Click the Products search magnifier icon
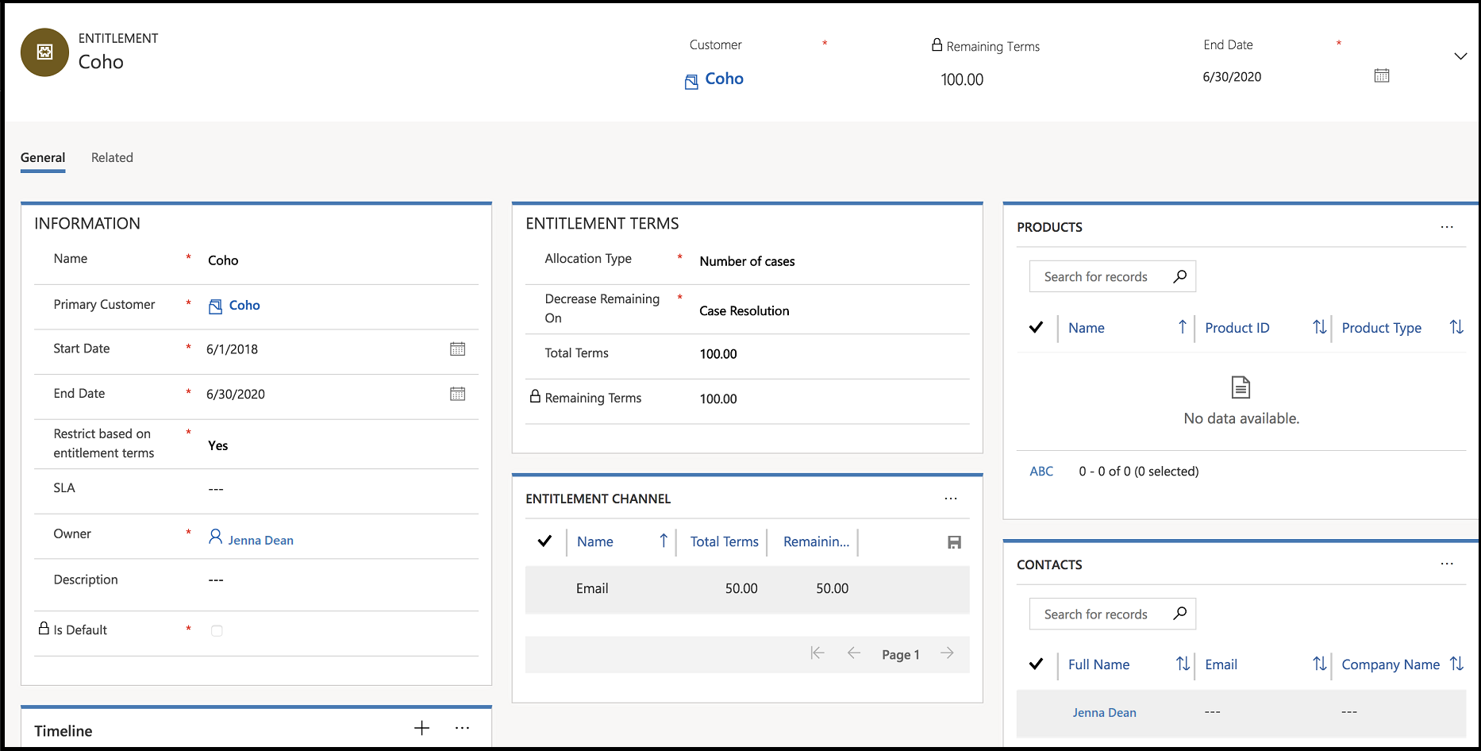Screen dimensions: 1481x751 click(x=1180, y=276)
